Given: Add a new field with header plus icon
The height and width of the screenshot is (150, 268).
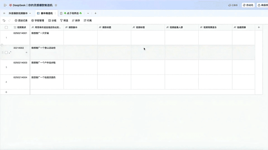Looking at the screenshot, I should click(259, 27).
